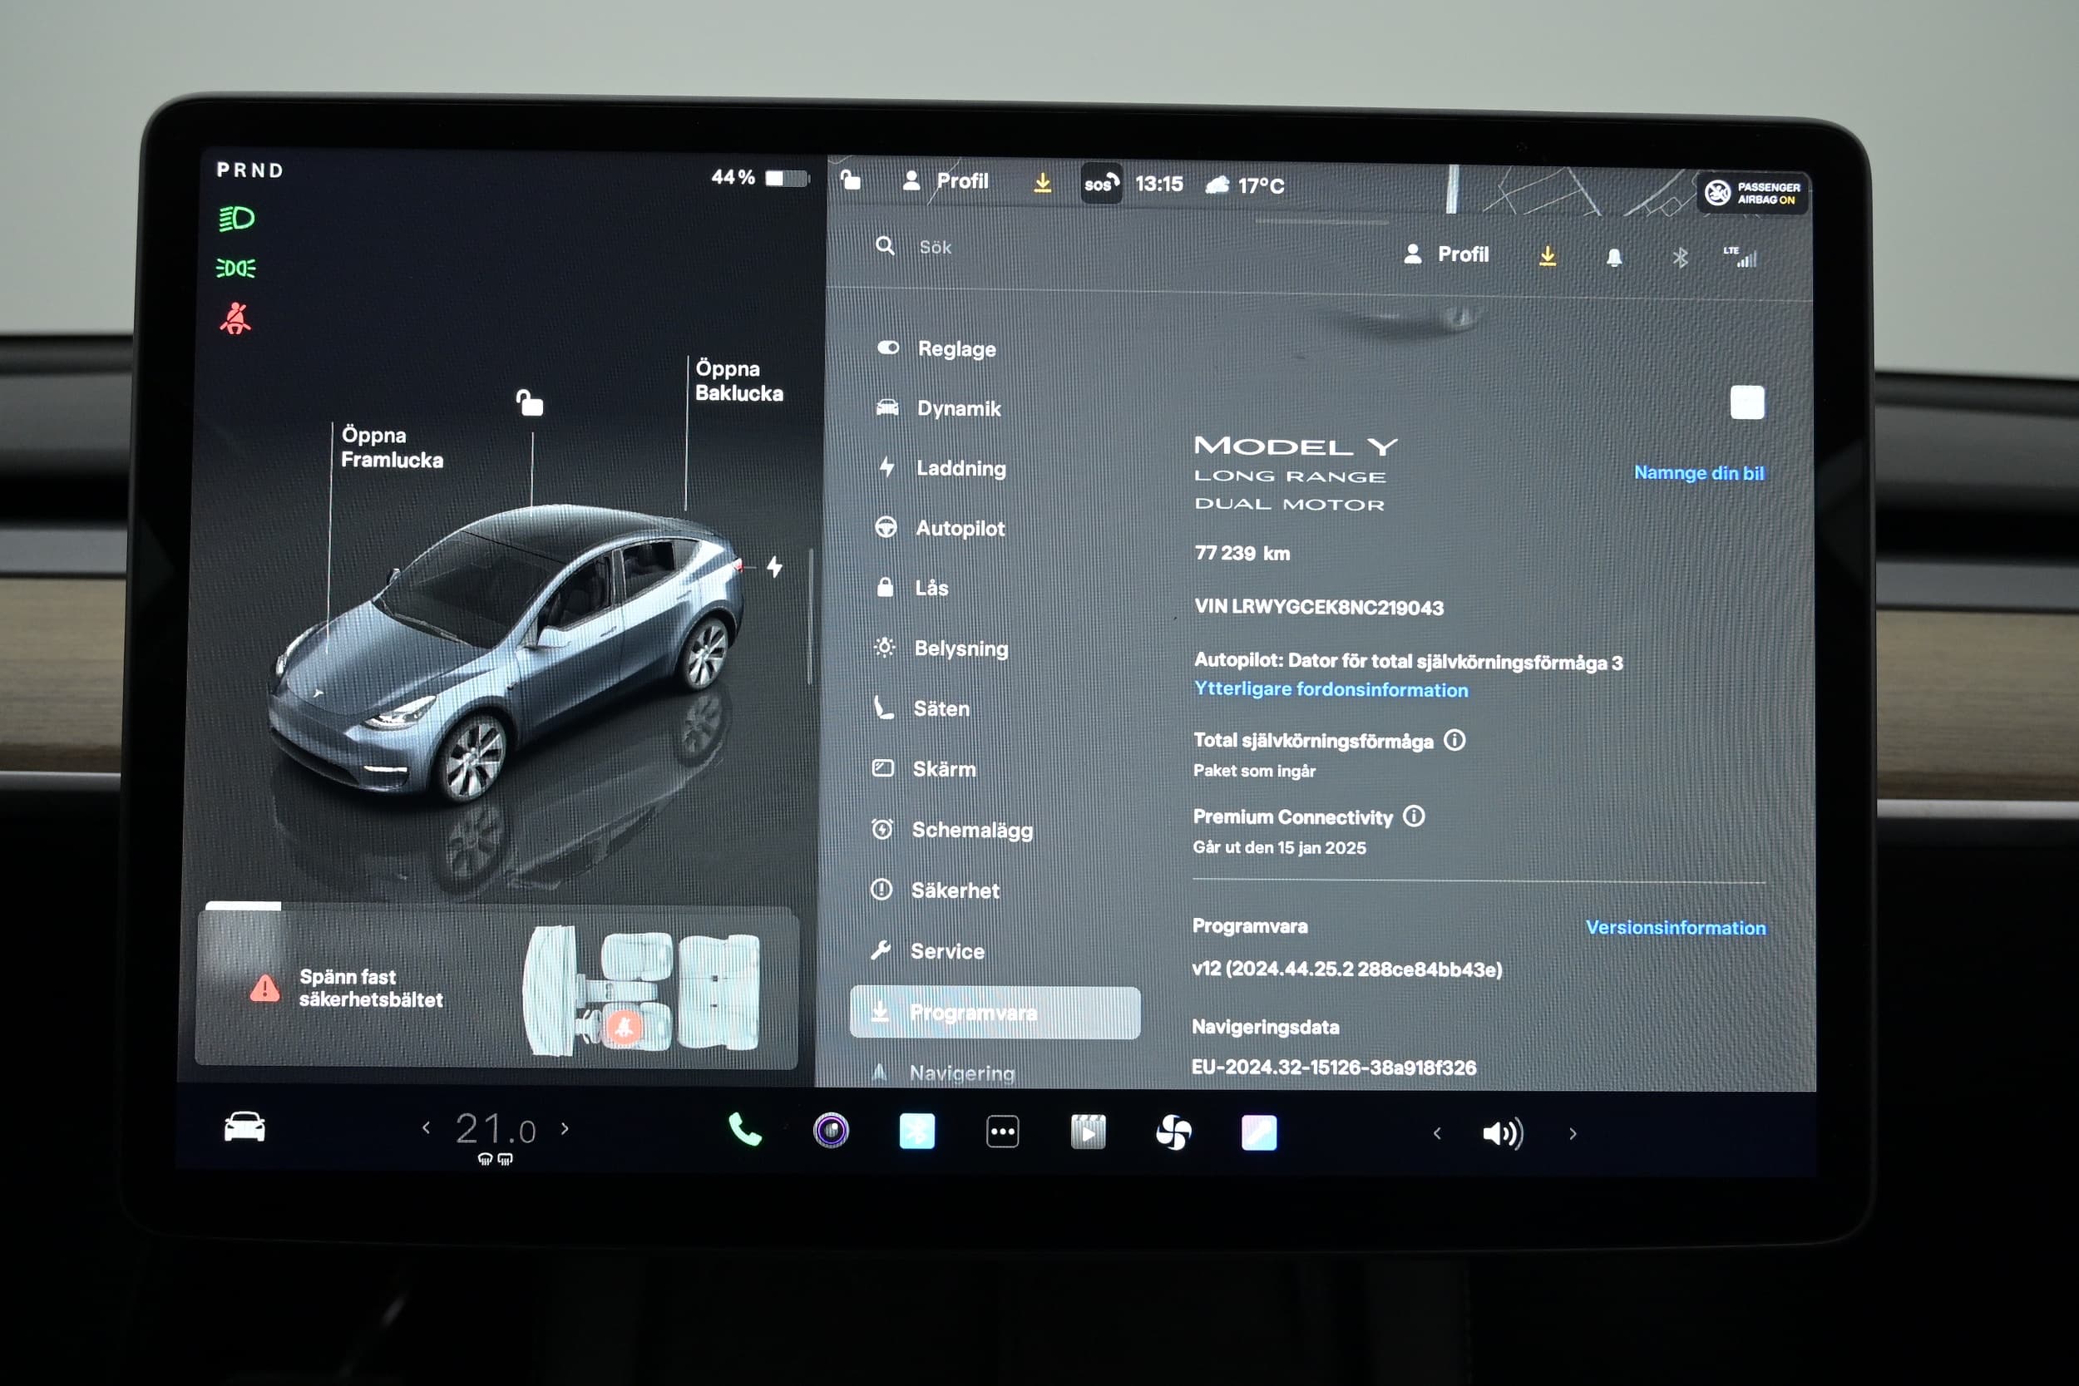The width and height of the screenshot is (2079, 1386).
Task: Lower volume with left arrow
Action: click(x=1437, y=1133)
